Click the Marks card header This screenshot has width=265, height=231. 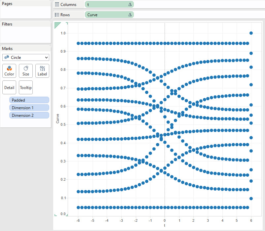(7, 49)
